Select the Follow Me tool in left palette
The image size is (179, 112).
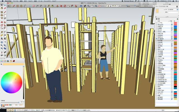5,25
